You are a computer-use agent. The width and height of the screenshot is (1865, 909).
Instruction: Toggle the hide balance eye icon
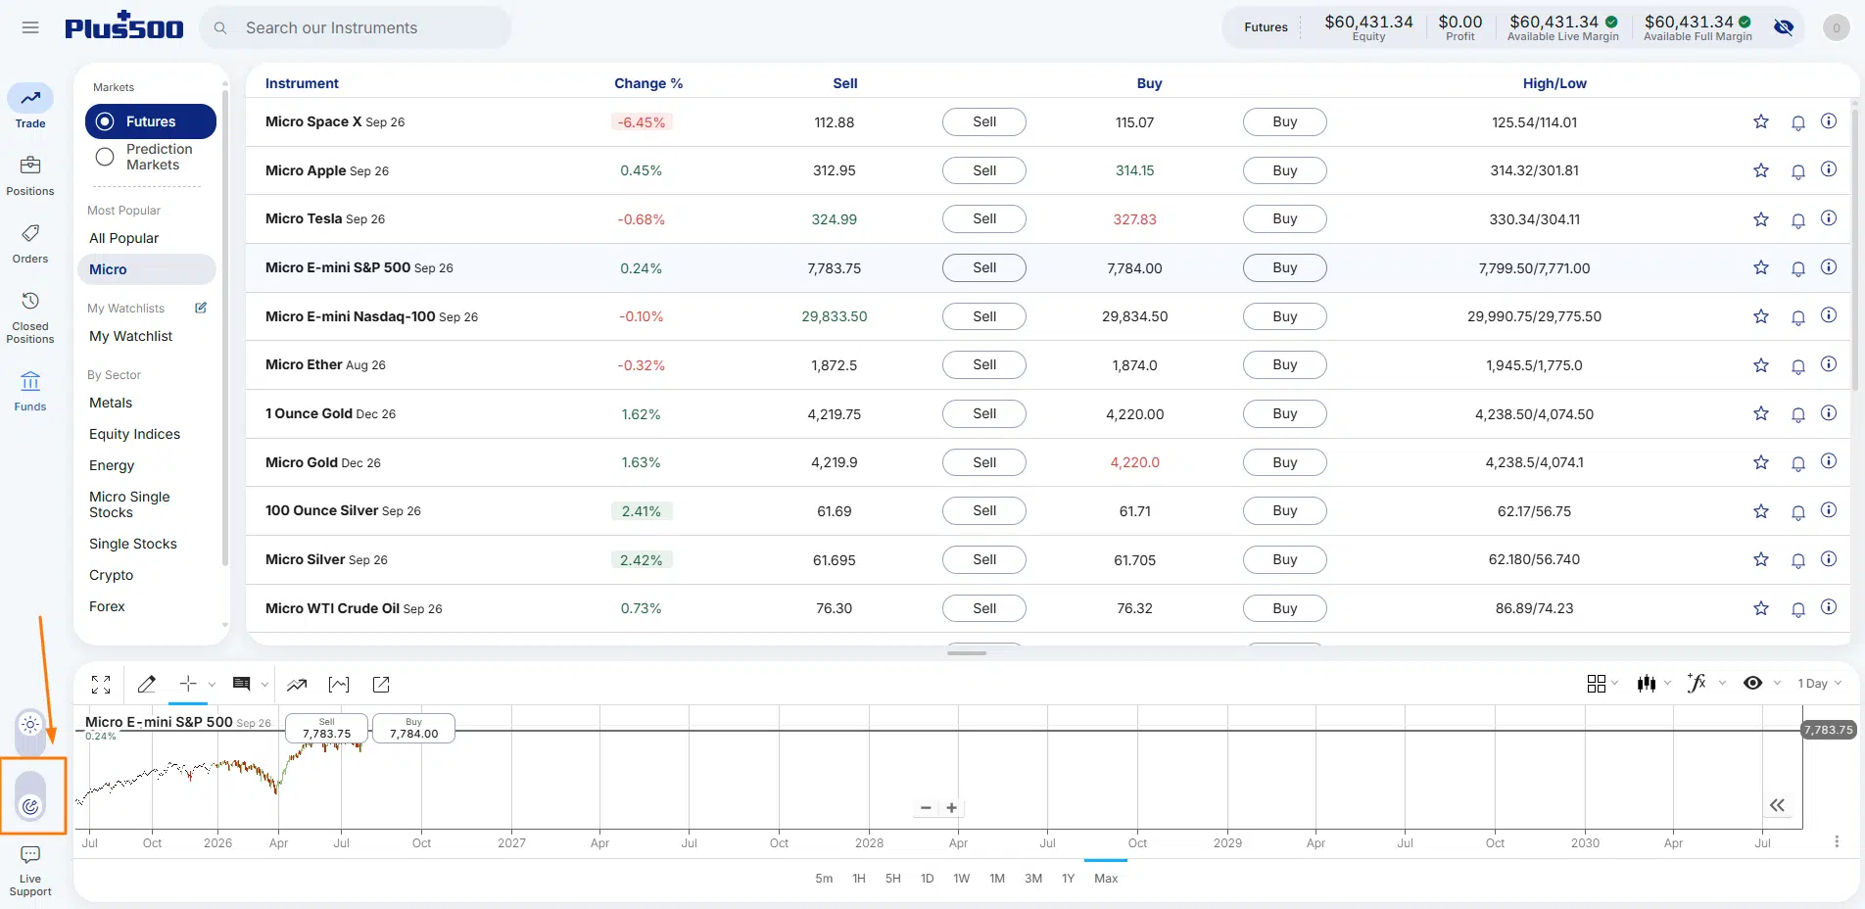[x=1784, y=27]
